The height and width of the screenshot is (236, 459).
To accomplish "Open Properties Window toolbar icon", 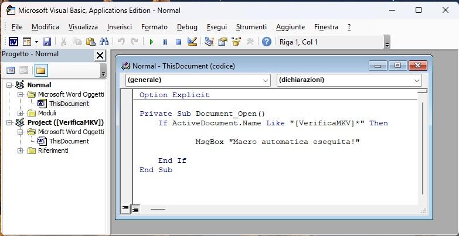I will [223, 42].
